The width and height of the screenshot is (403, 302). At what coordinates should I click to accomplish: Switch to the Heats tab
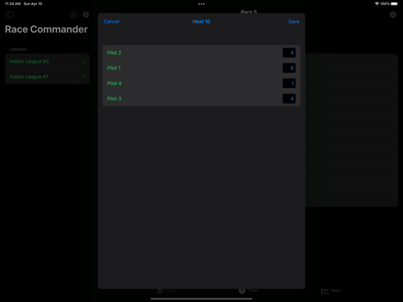pos(166,290)
